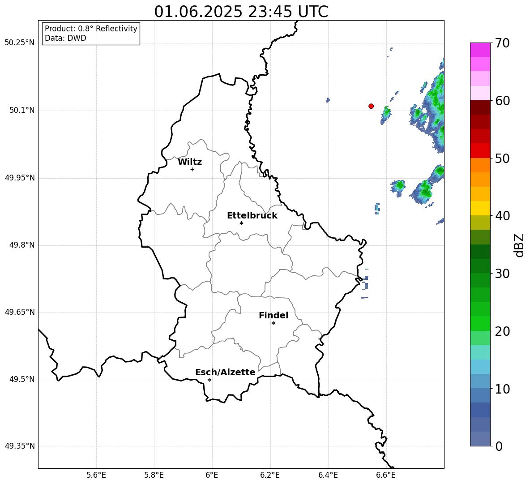Viewport: 530px width, 484px height.
Task: Click the 50 colorbar tick label
Action: tap(503, 158)
